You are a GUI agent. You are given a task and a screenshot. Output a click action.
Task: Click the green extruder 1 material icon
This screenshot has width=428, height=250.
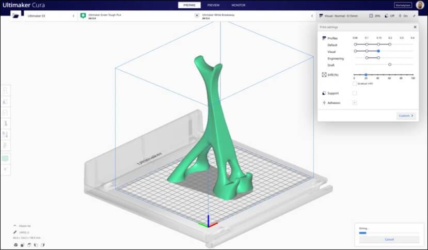point(83,15)
